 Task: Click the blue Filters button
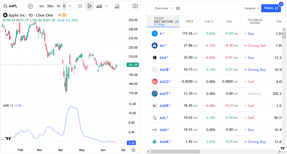coord(271,8)
